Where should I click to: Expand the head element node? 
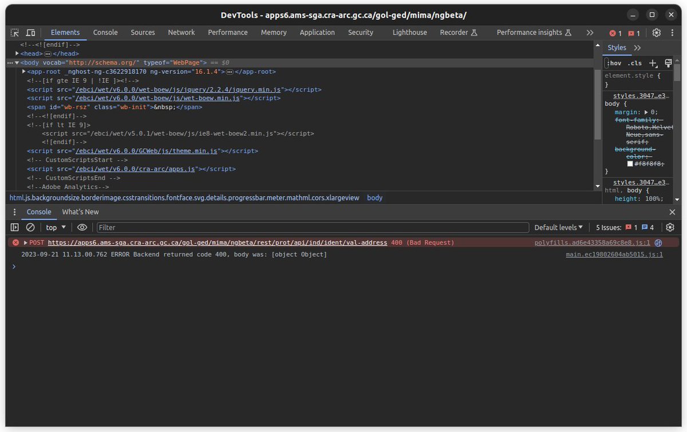(x=18, y=53)
